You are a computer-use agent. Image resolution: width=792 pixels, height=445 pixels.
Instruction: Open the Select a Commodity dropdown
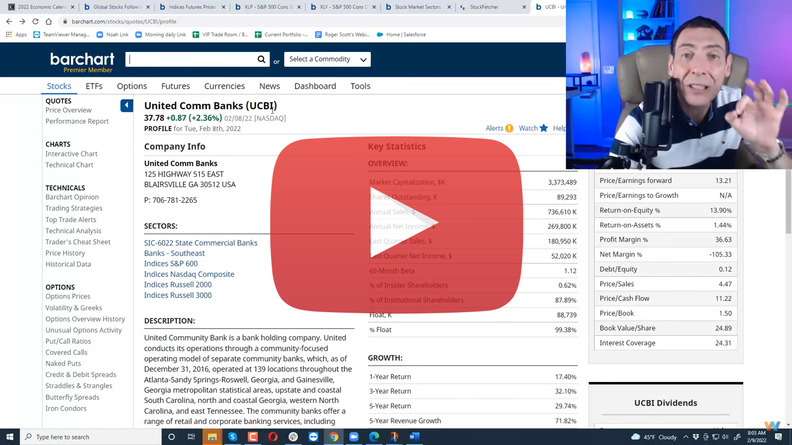327,59
